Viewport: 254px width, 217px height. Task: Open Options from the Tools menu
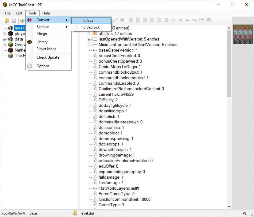pyautogui.click(x=48, y=66)
